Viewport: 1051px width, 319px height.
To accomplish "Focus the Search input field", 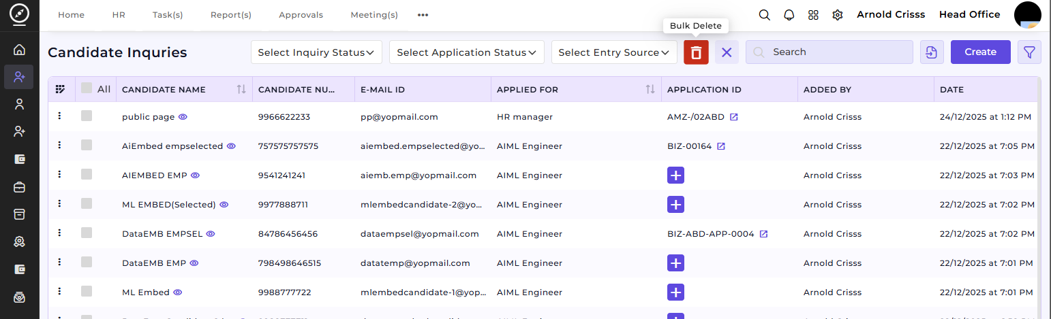I will click(x=829, y=52).
